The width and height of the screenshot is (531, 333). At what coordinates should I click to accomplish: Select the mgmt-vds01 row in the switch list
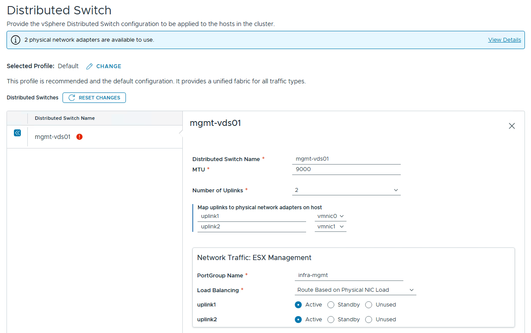53,137
